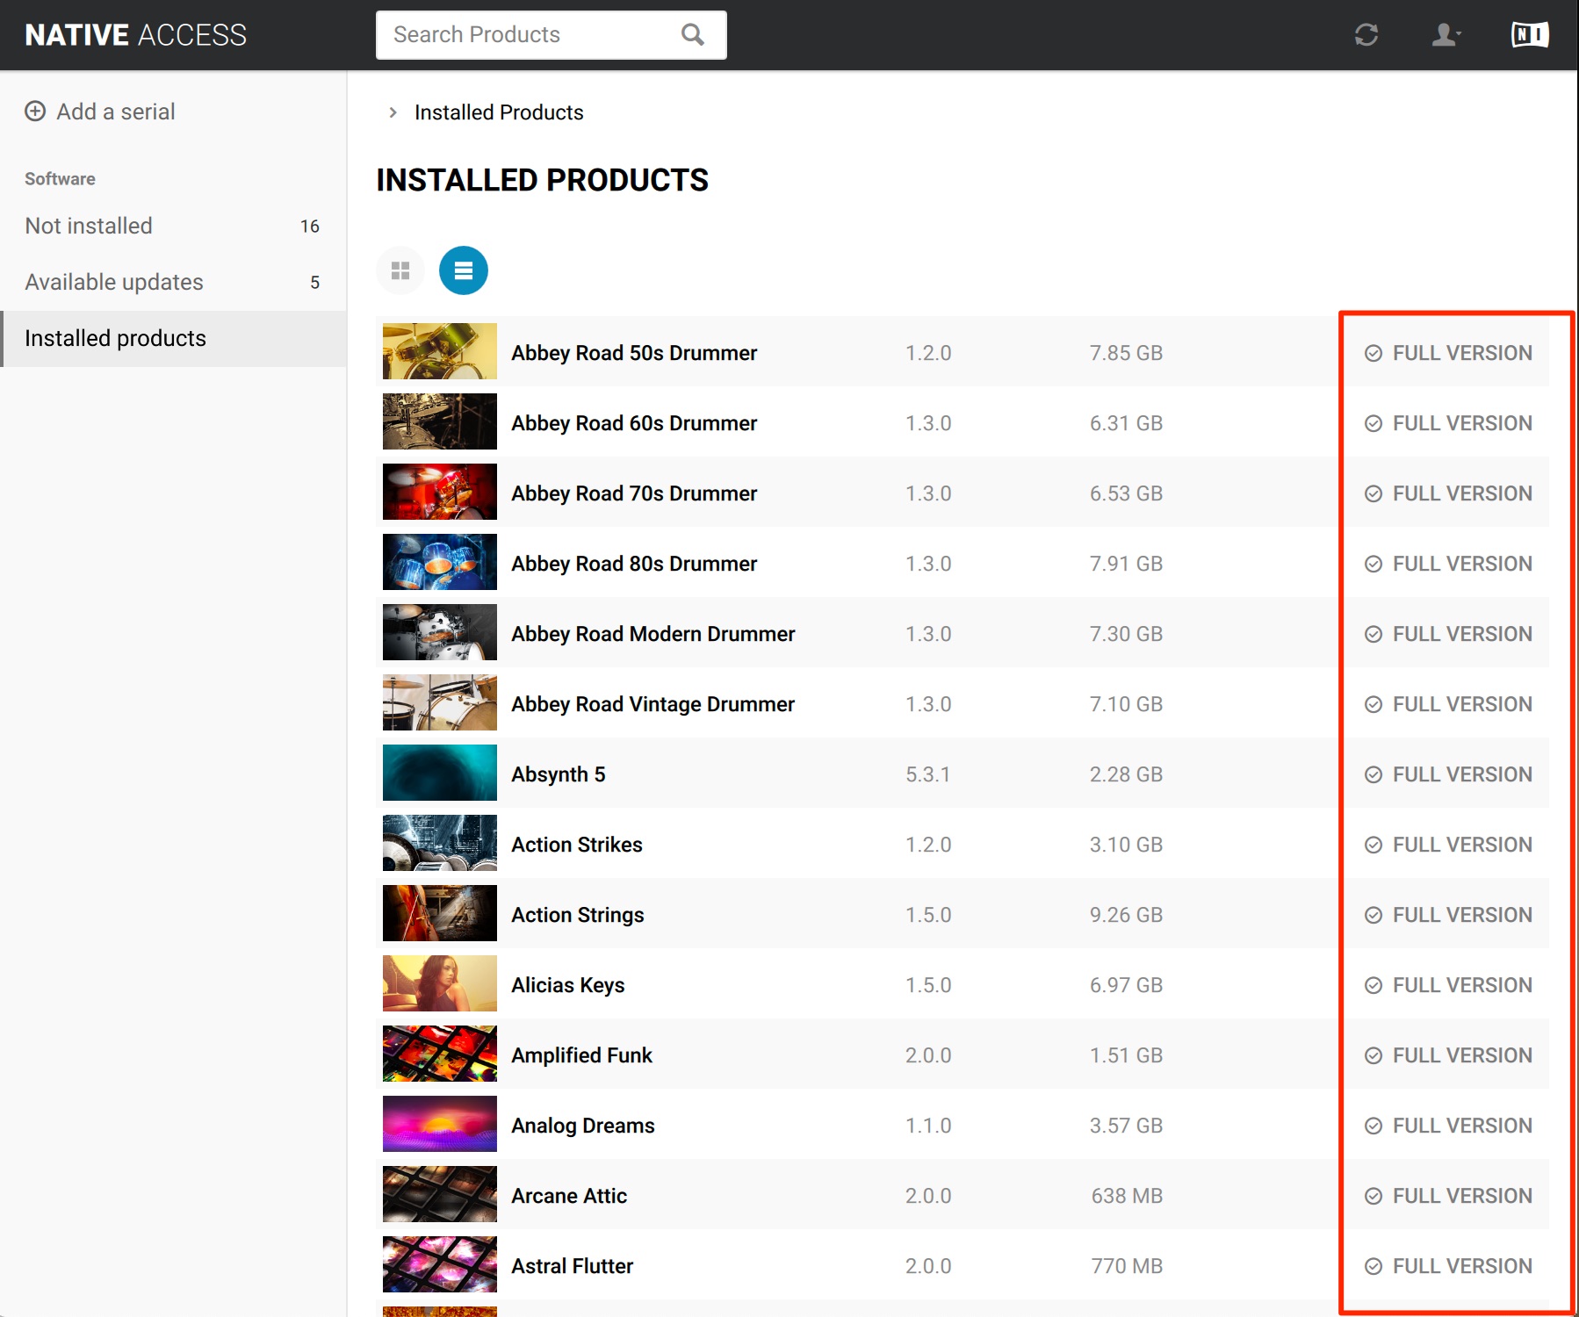Click the search magnifier icon
This screenshot has width=1579, height=1317.
(693, 35)
